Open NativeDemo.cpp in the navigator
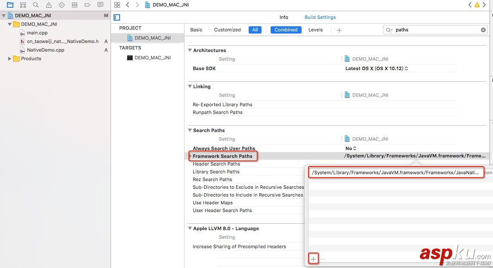This screenshot has height=268, width=493. (46, 50)
